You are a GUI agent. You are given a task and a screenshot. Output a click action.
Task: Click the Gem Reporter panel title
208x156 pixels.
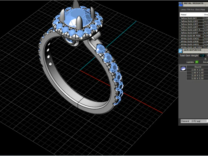point(192,50)
